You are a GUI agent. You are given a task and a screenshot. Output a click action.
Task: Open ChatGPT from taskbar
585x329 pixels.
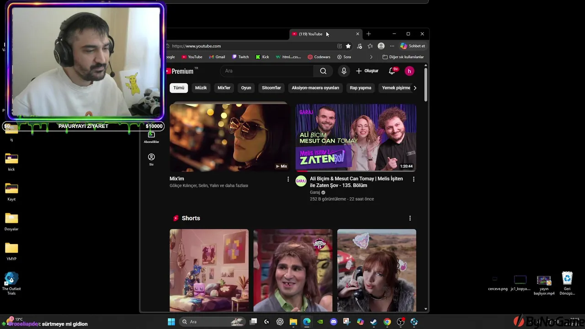click(x=280, y=322)
